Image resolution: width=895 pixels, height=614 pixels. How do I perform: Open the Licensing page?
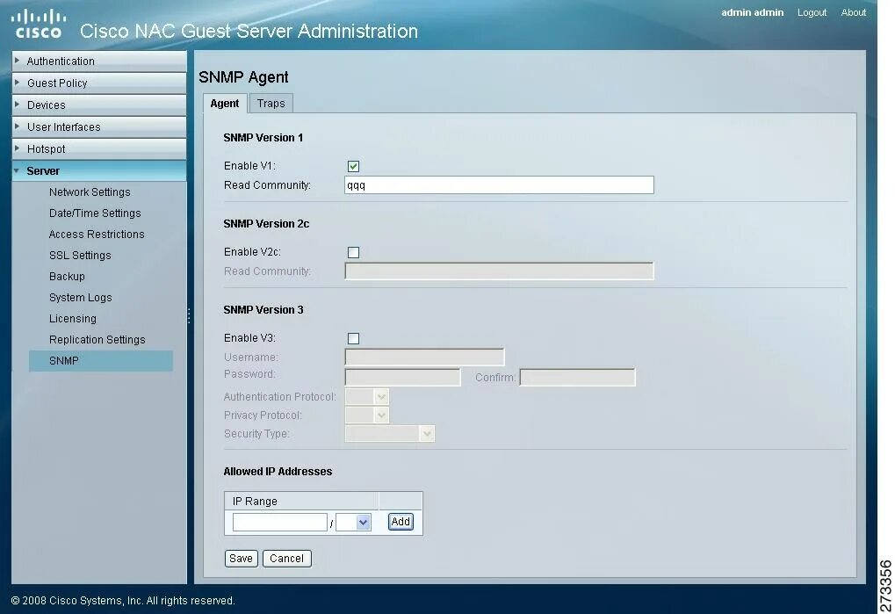73,319
